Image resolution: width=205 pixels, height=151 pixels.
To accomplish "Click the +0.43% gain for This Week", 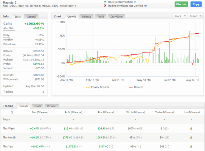I will [x=35, y=128].
